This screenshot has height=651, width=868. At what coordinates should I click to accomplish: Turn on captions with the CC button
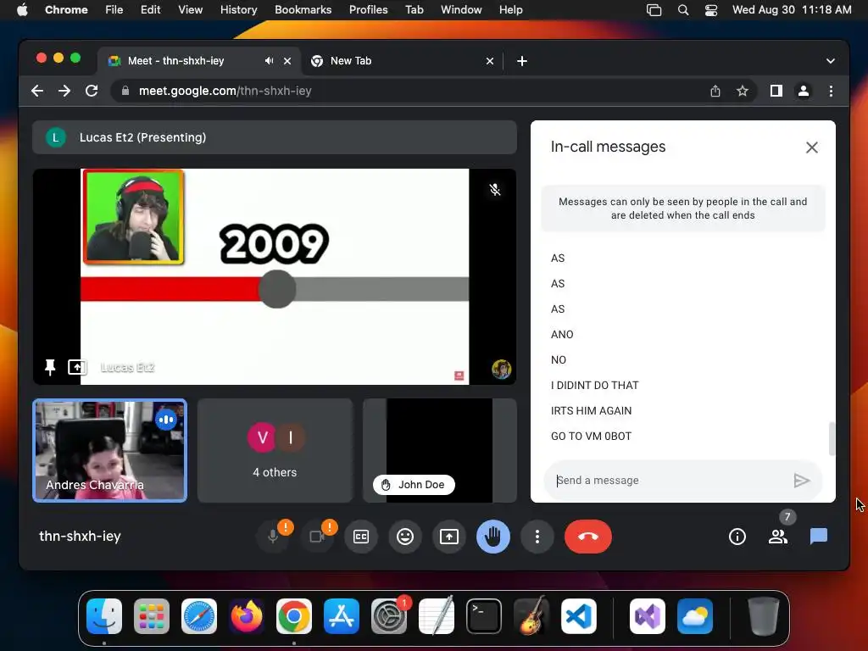click(x=361, y=537)
